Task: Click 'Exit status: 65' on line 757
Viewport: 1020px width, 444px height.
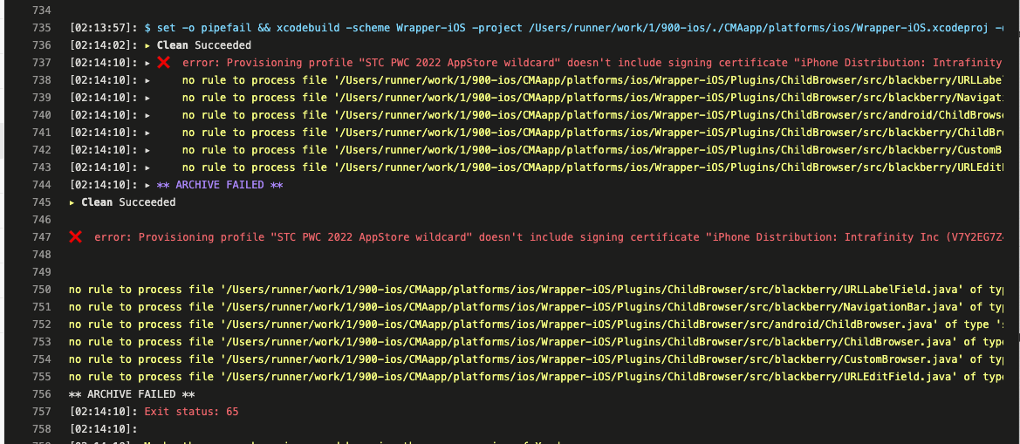Action: tap(191, 412)
